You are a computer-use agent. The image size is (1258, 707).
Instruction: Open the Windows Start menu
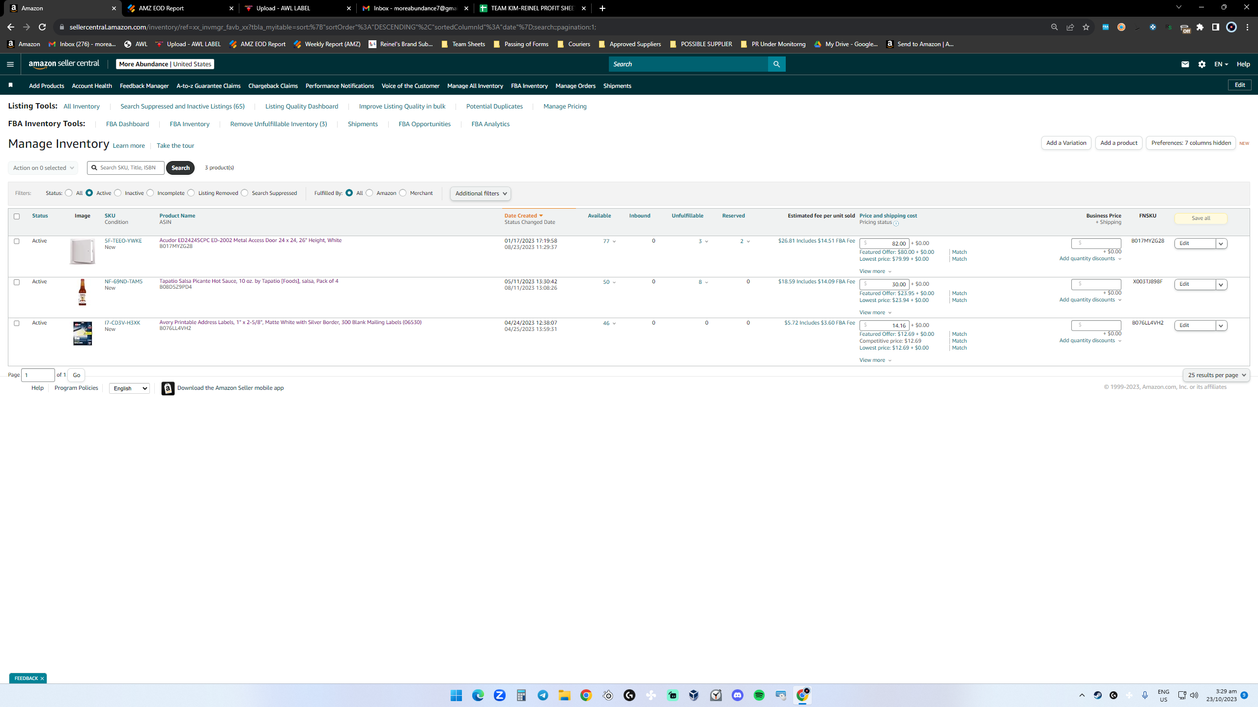pos(456,695)
